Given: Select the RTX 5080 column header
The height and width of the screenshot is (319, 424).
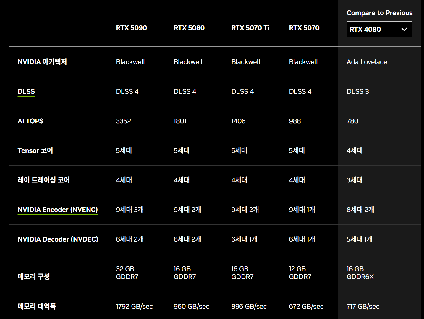Looking at the screenshot, I should [189, 28].
